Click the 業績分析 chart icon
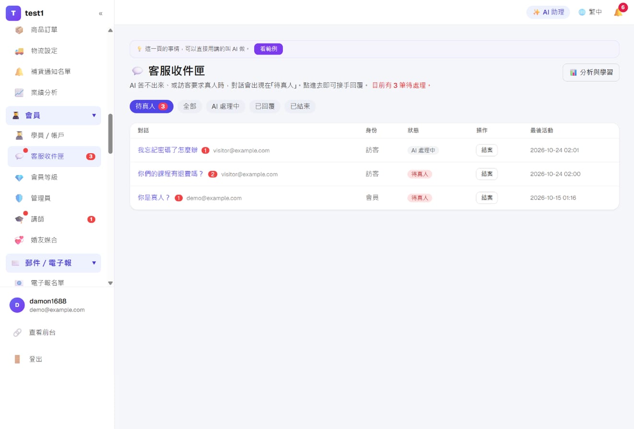The height and width of the screenshot is (429, 634). click(19, 92)
